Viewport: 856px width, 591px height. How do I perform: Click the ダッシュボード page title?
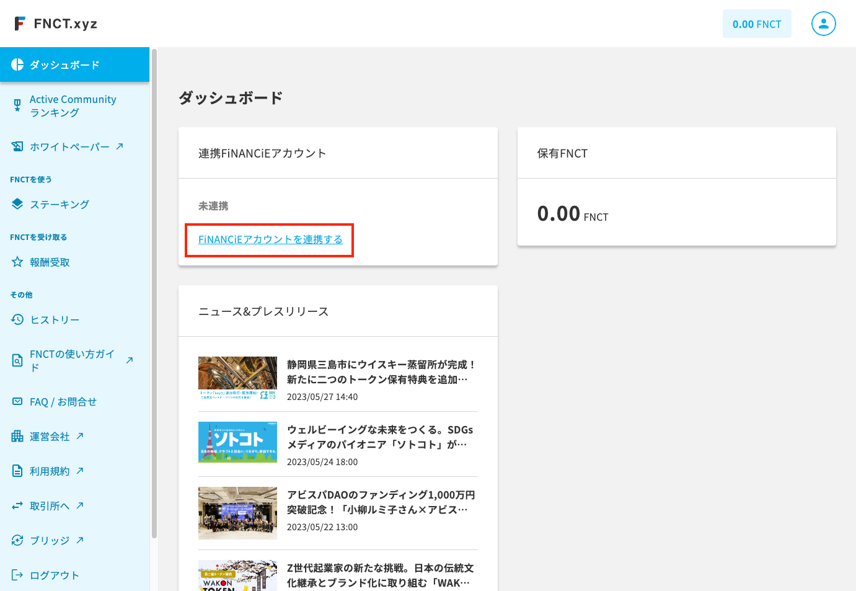point(231,98)
